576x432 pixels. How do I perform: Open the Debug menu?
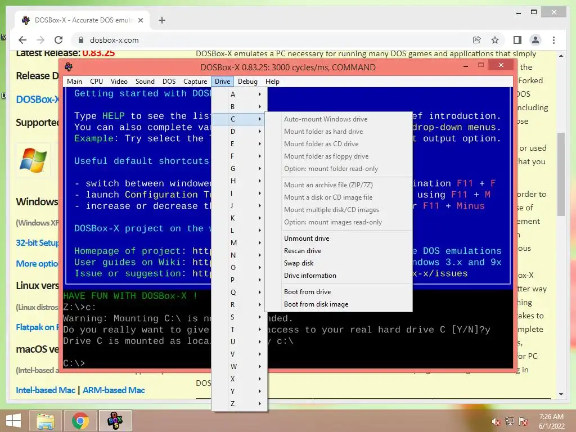247,82
